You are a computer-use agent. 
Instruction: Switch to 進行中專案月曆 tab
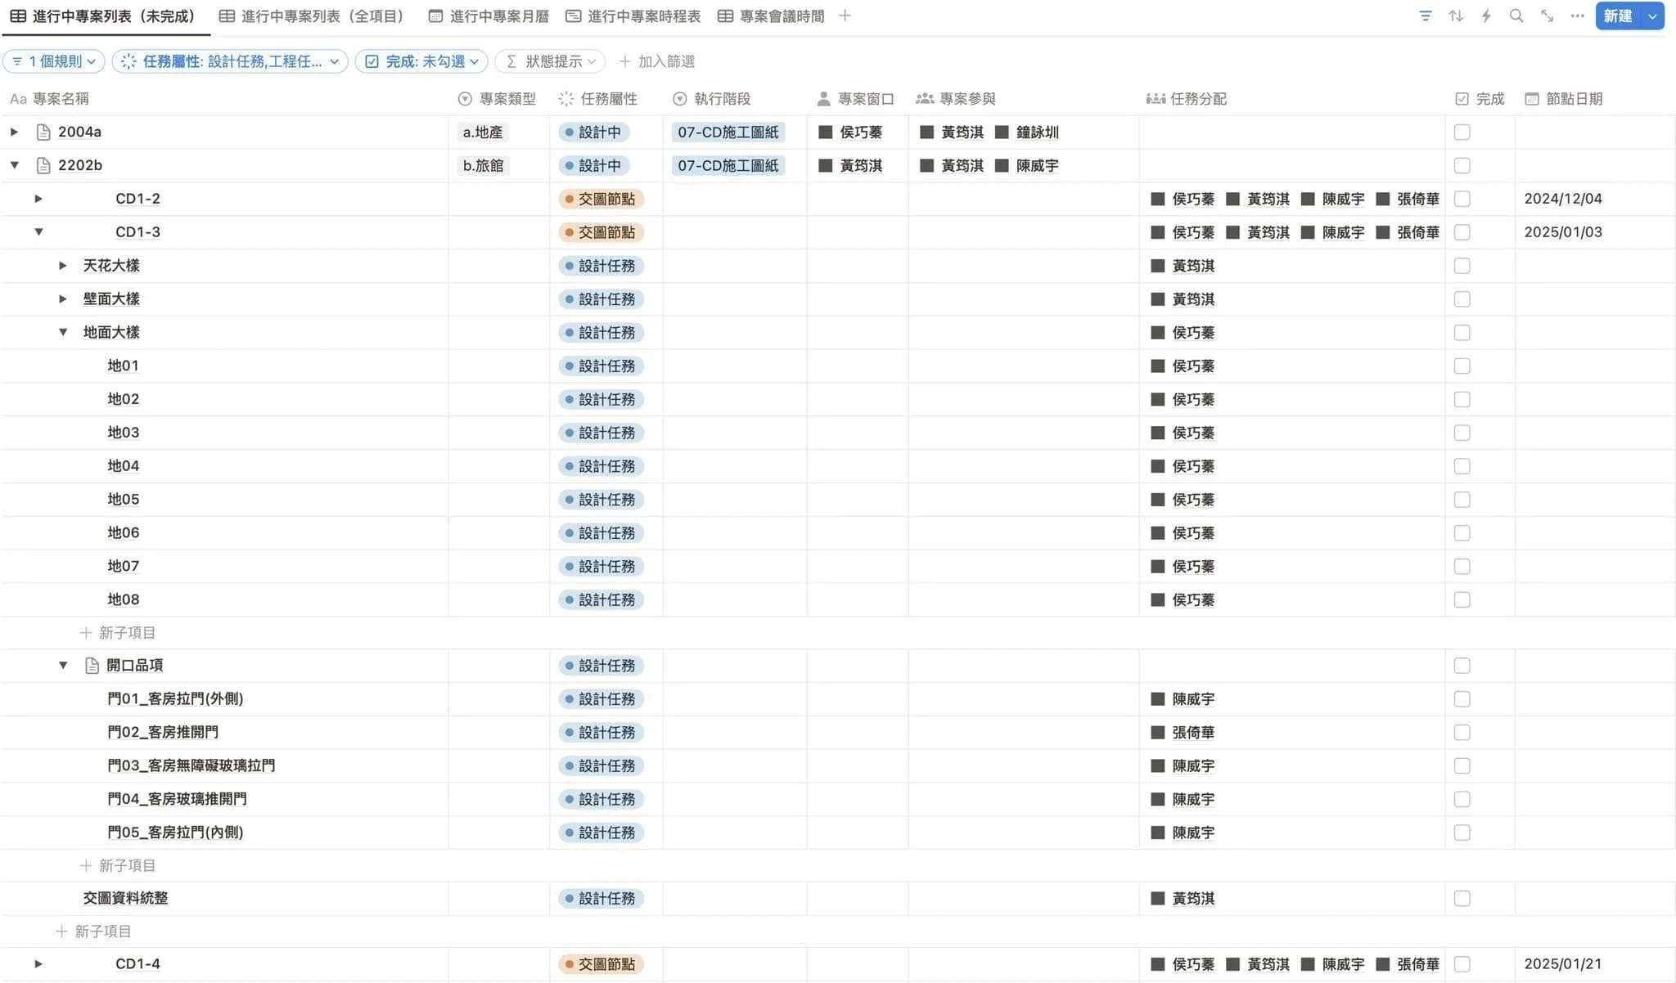(489, 16)
